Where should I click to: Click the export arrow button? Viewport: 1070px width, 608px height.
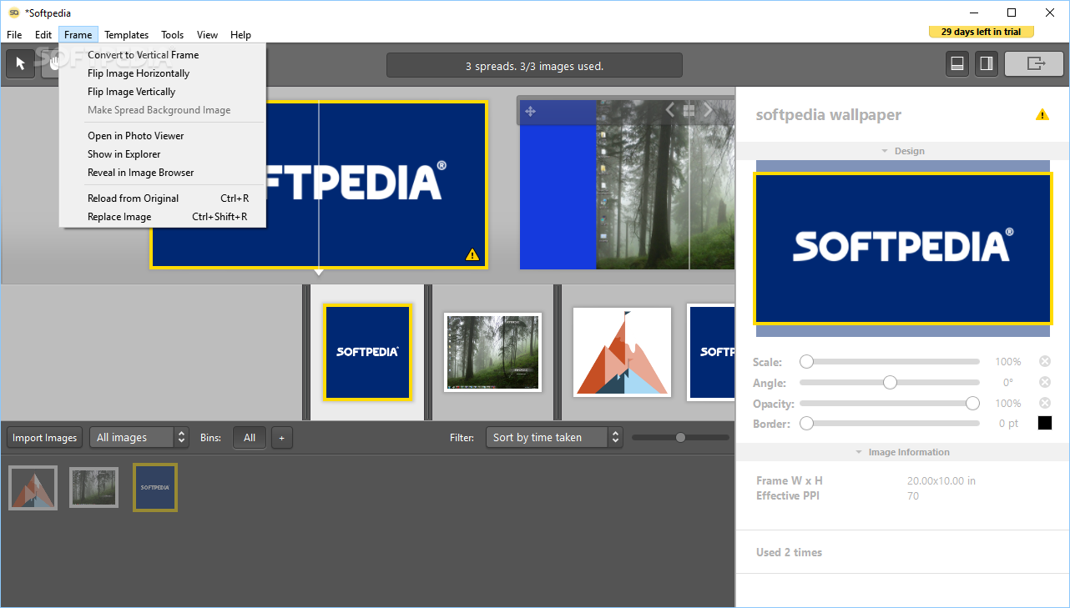pos(1034,63)
